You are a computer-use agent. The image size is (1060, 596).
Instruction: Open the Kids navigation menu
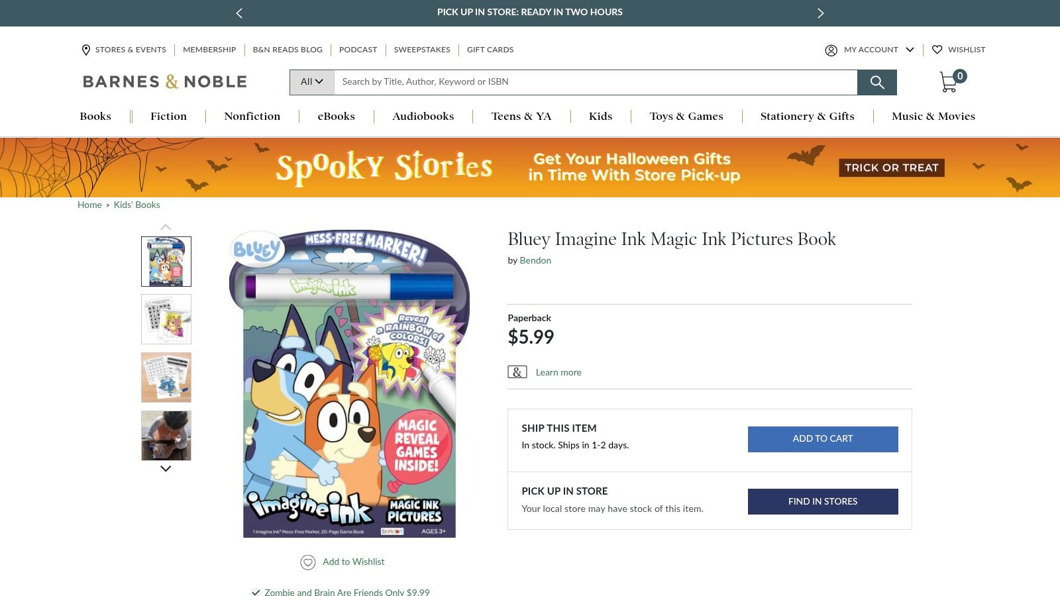pyautogui.click(x=600, y=117)
